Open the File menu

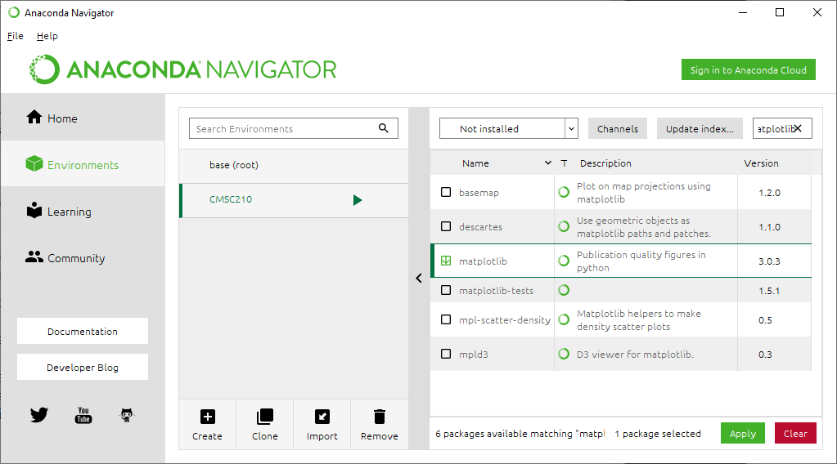coord(15,36)
